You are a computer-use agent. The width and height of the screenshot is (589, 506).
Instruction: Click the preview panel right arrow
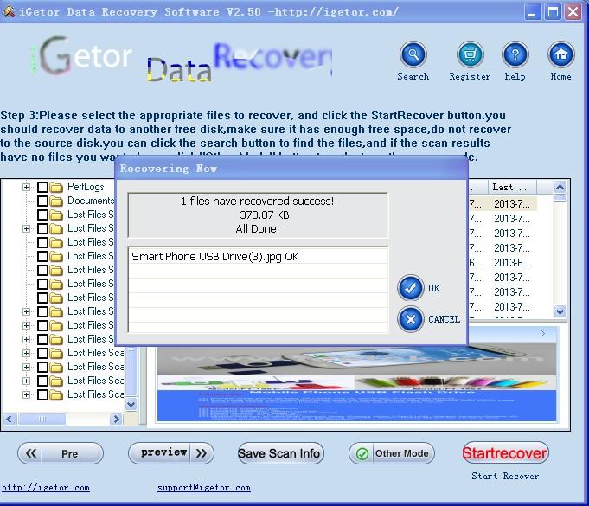[x=542, y=334]
